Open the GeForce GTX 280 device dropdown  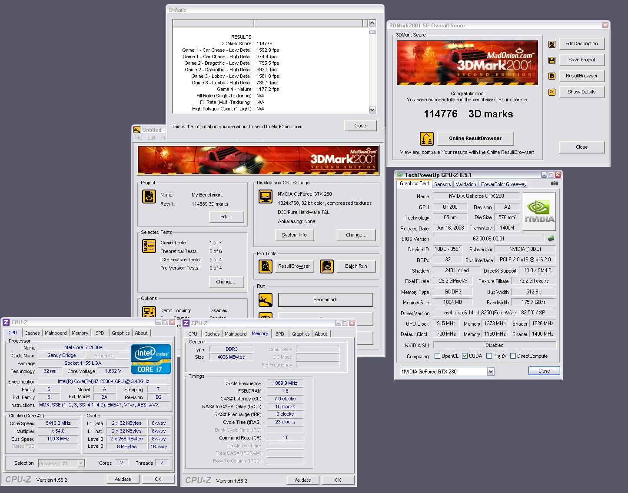491,371
